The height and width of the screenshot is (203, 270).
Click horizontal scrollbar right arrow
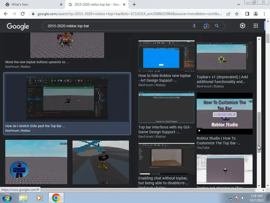point(263,190)
